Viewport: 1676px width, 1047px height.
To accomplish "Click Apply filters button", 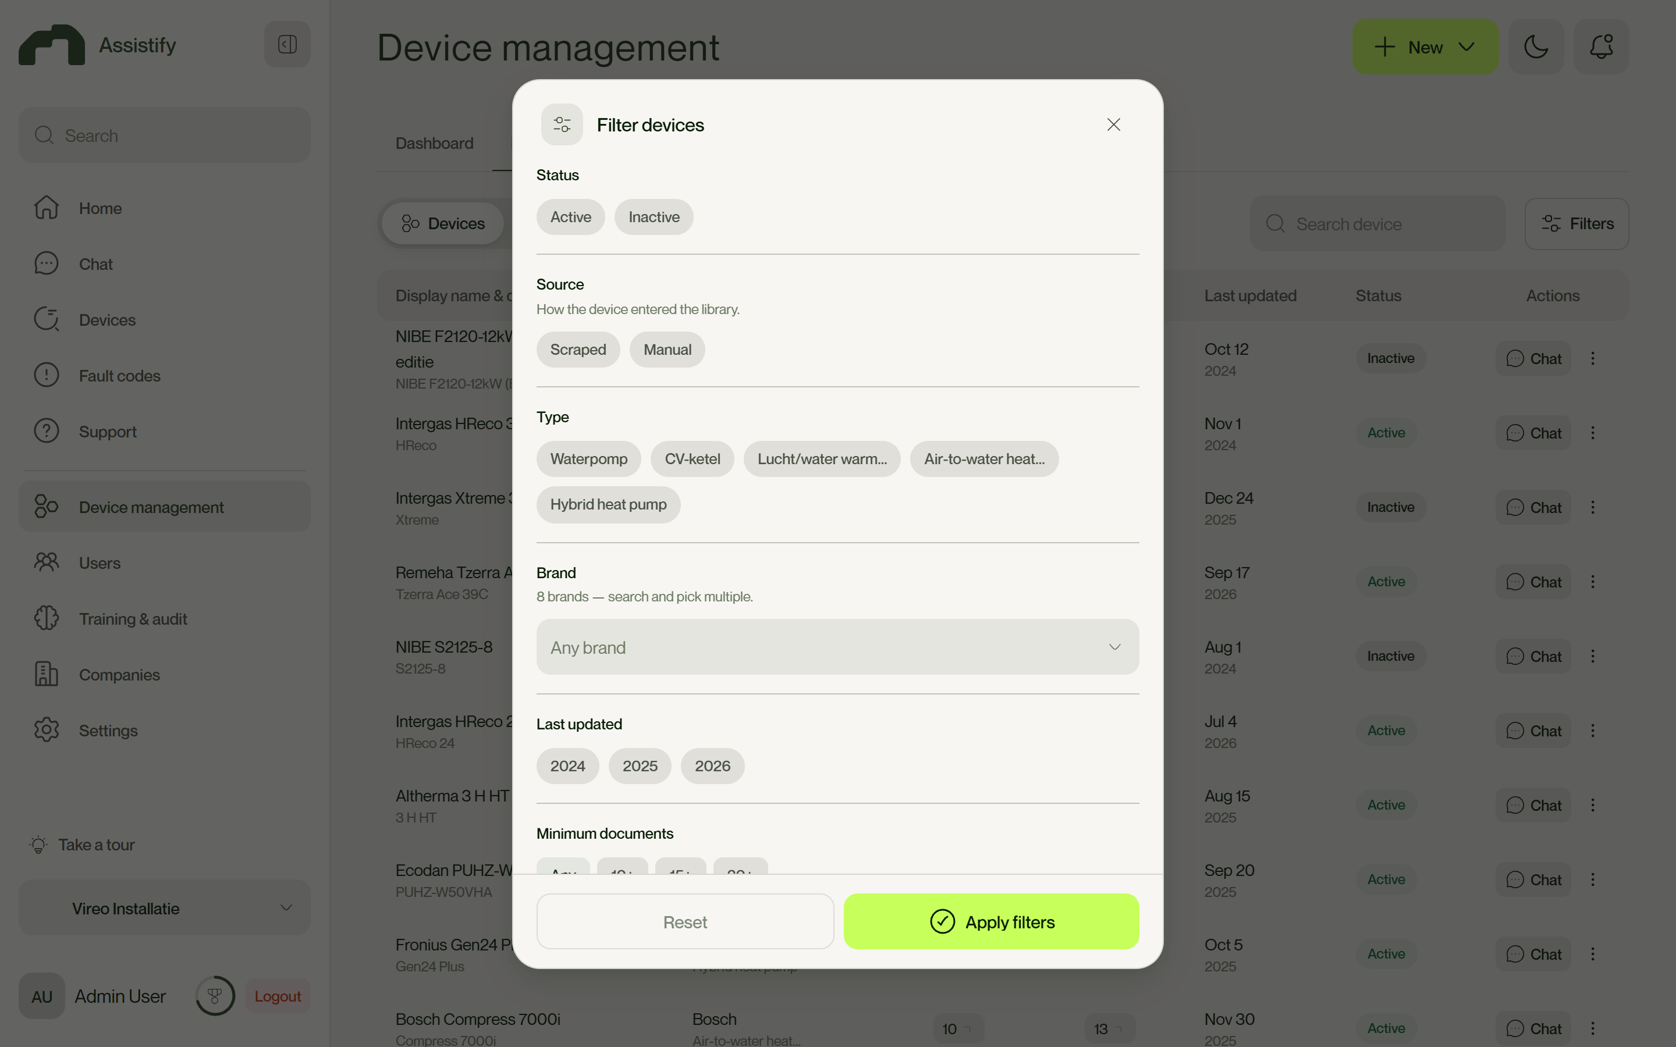I will pyautogui.click(x=990, y=922).
